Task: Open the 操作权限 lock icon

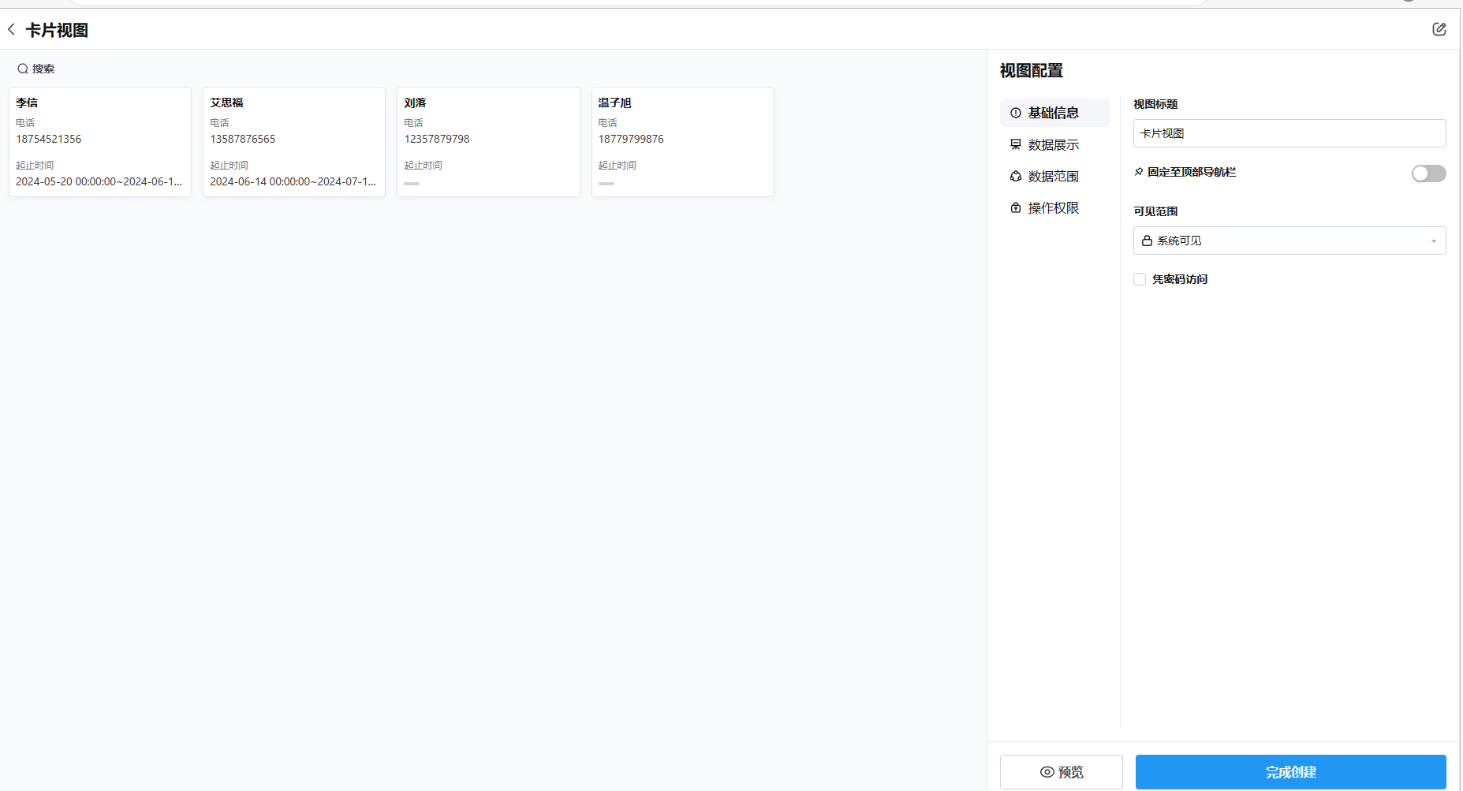Action: (x=1016, y=207)
